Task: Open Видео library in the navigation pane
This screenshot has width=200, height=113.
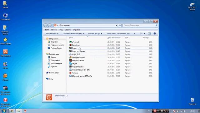Action: coord(53,57)
